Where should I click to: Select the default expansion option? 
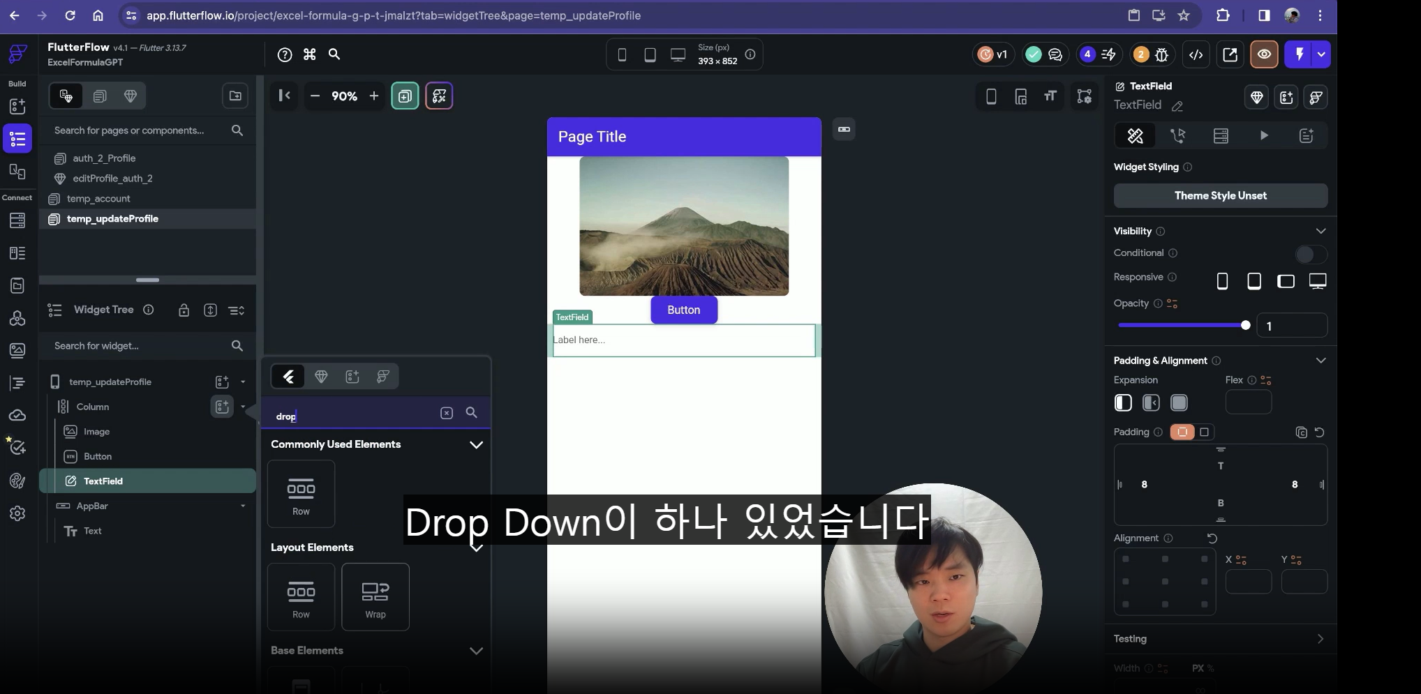click(1123, 402)
